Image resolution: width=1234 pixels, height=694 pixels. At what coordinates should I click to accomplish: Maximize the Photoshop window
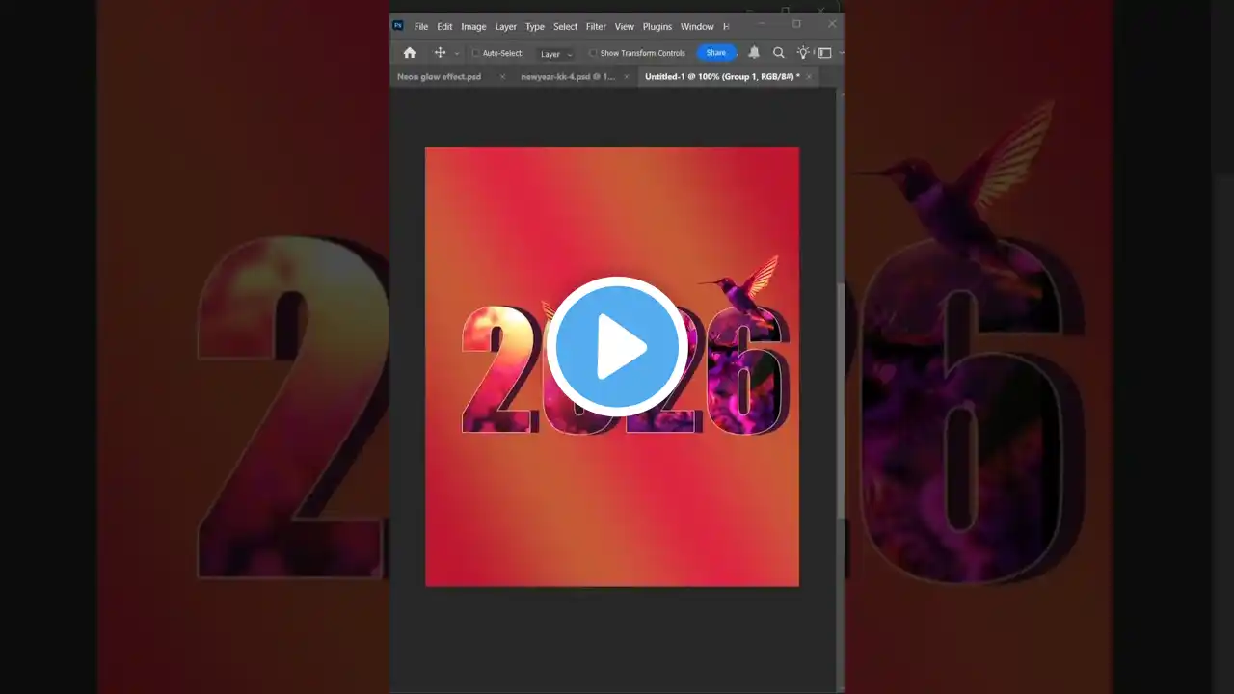[x=796, y=24]
